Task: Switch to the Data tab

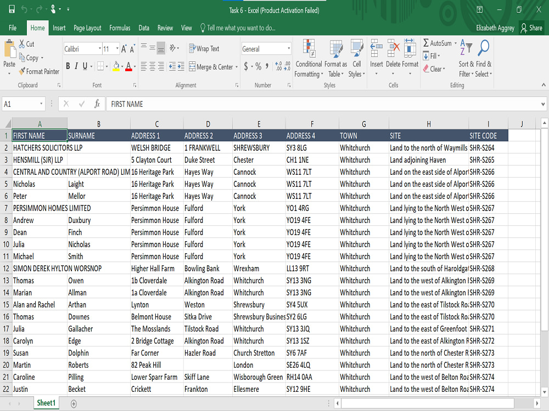Action: (x=144, y=28)
